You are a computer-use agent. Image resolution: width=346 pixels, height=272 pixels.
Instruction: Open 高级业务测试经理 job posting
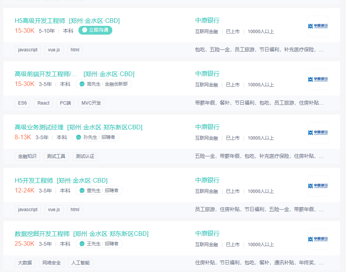click(39, 127)
